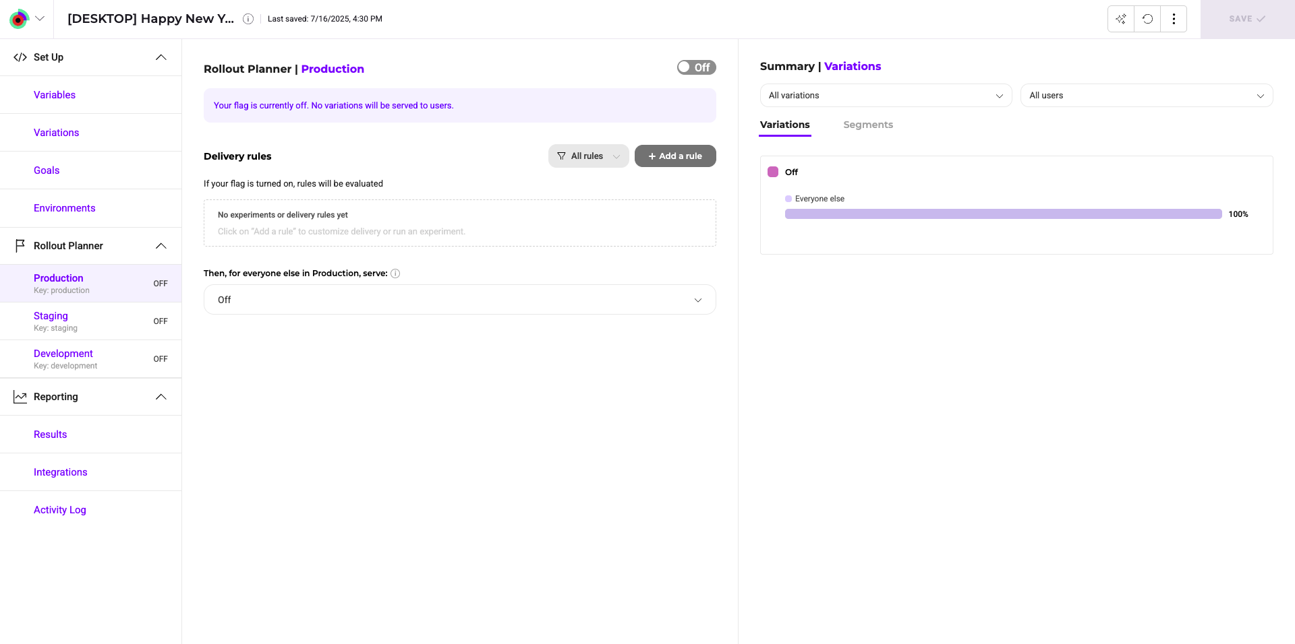1295x644 pixels.
Task: Open the three-dot more options menu
Action: pyautogui.click(x=1174, y=19)
